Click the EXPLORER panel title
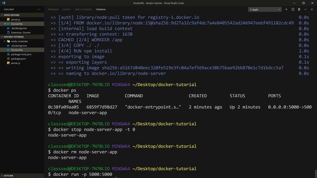 (9, 9)
